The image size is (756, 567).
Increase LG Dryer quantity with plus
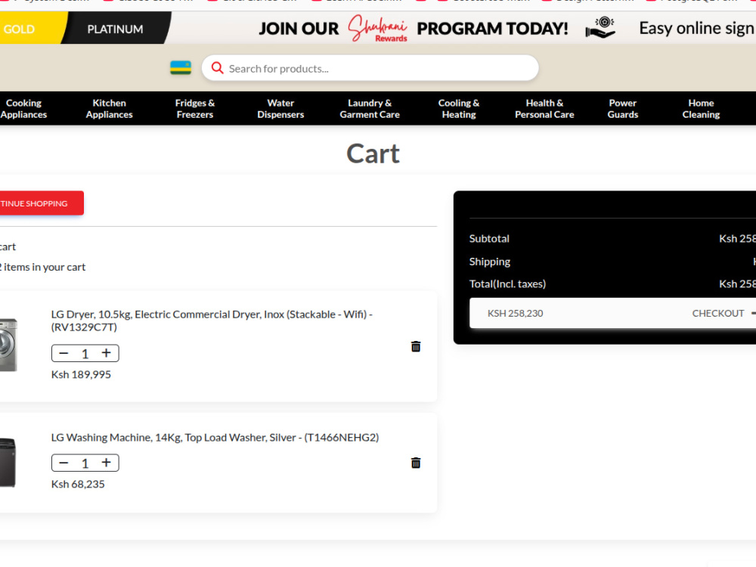coord(107,353)
